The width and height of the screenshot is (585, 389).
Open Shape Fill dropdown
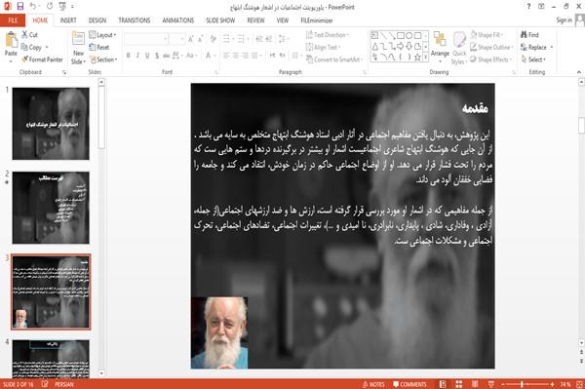pyautogui.click(x=487, y=35)
